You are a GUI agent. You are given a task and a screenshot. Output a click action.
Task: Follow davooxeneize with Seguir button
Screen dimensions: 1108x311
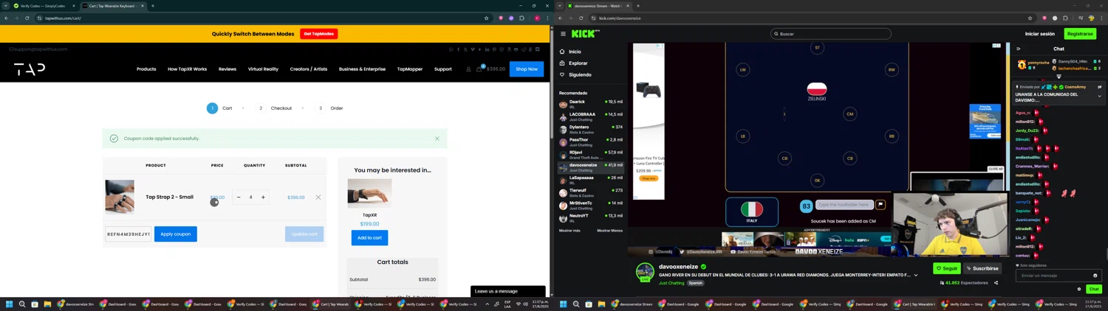[x=946, y=268]
